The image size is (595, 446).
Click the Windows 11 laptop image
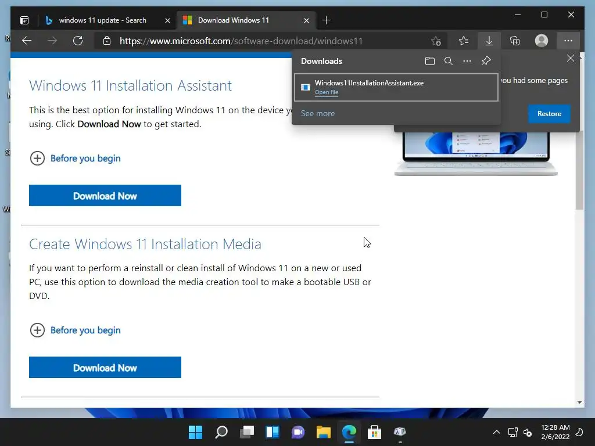pyautogui.click(x=476, y=153)
